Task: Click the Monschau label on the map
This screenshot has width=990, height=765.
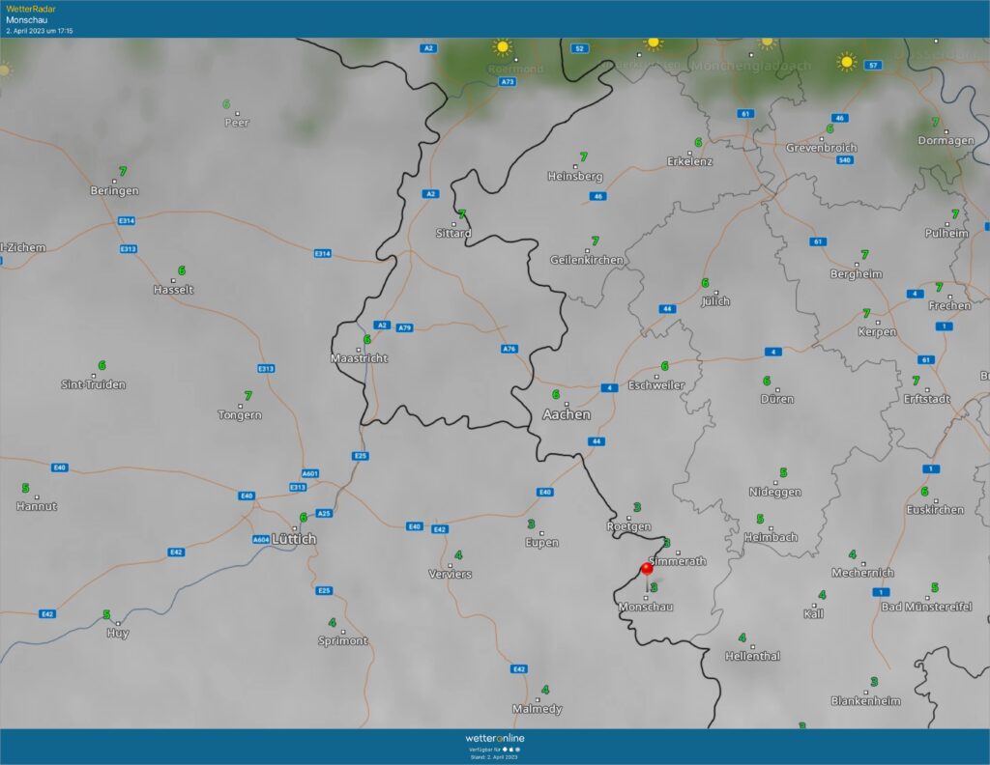Action: 645,607
